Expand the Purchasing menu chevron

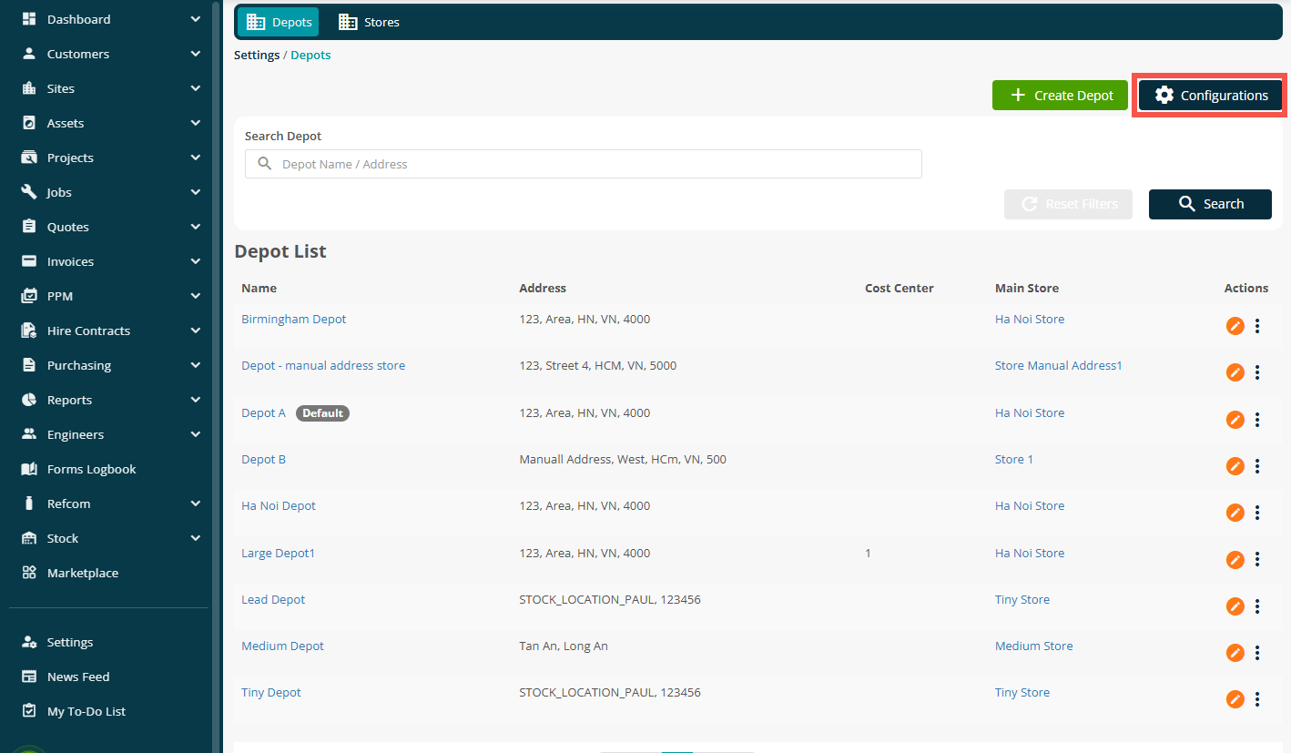pyautogui.click(x=196, y=365)
